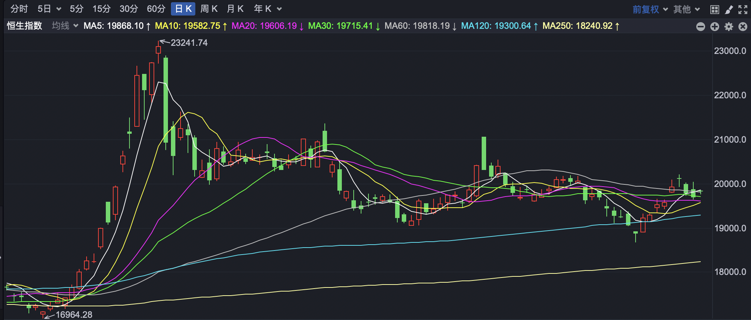The height and width of the screenshot is (320, 751).
Task: Select the 周K weekly chart tab
Action: click(209, 9)
